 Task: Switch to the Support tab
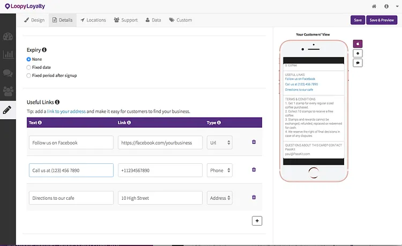coord(125,20)
